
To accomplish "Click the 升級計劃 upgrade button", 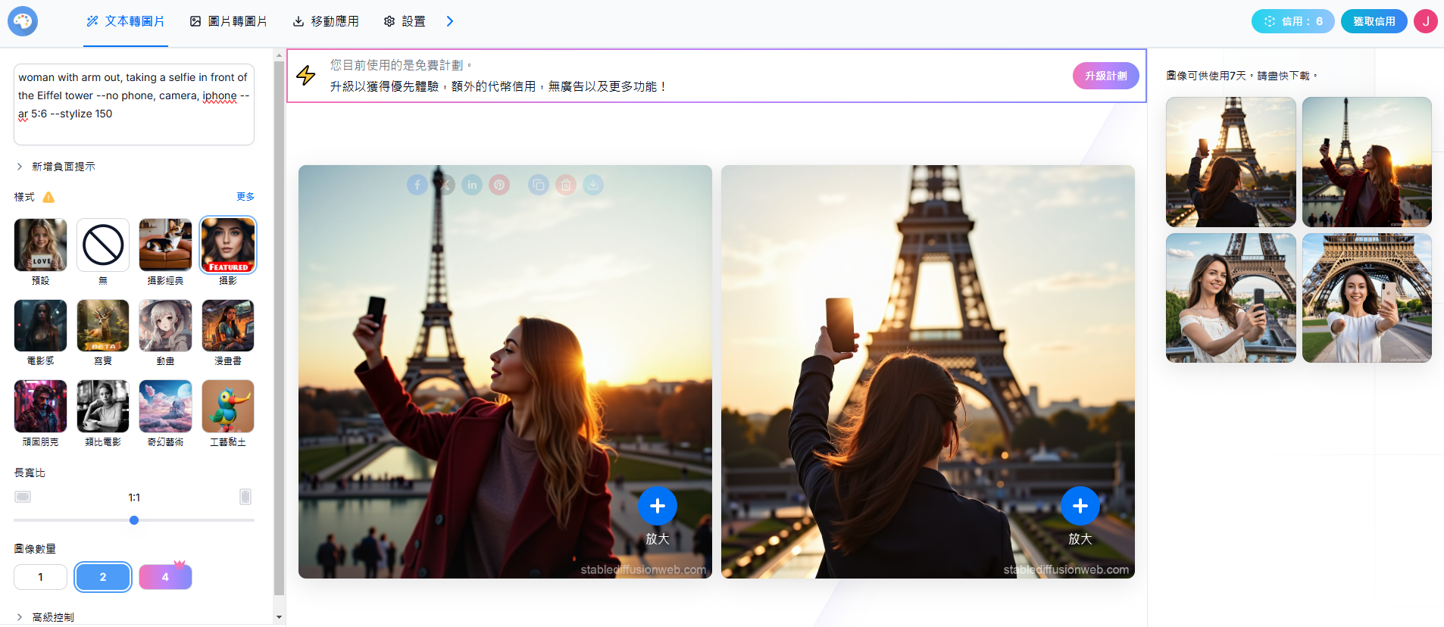I will click(x=1105, y=76).
